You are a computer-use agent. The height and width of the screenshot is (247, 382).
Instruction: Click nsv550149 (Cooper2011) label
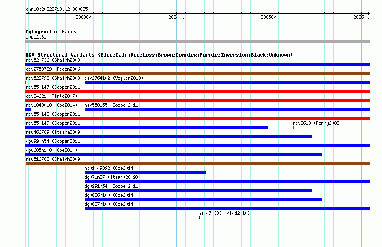point(54,123)
